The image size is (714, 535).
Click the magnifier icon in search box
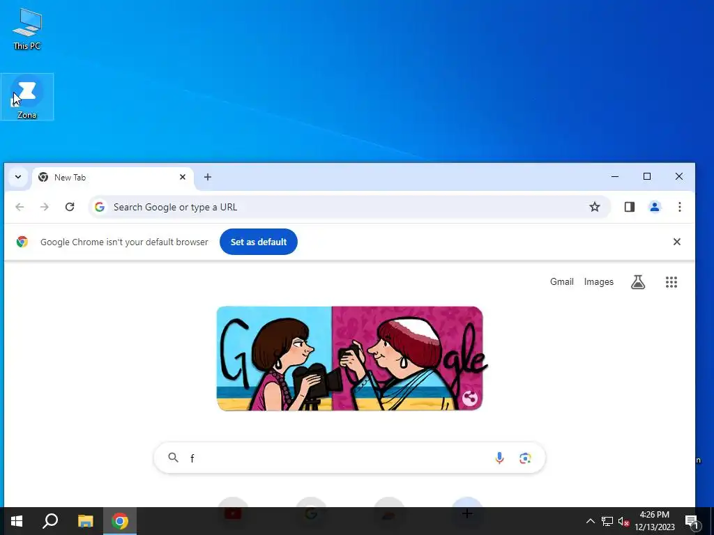(x=173, y=458)
